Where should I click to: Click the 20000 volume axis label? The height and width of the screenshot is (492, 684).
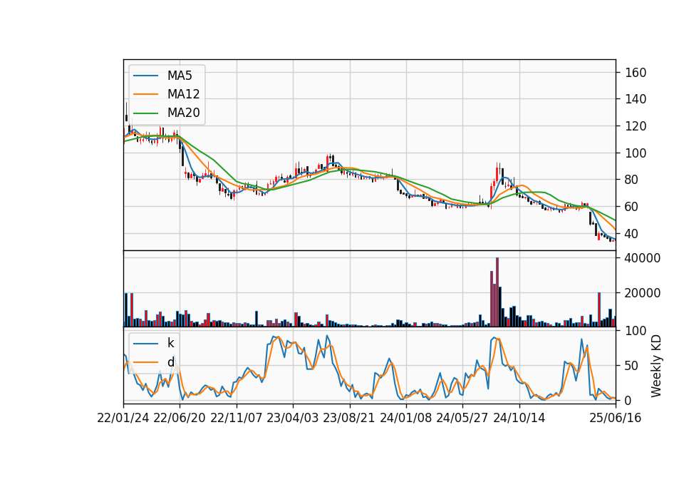643,293
